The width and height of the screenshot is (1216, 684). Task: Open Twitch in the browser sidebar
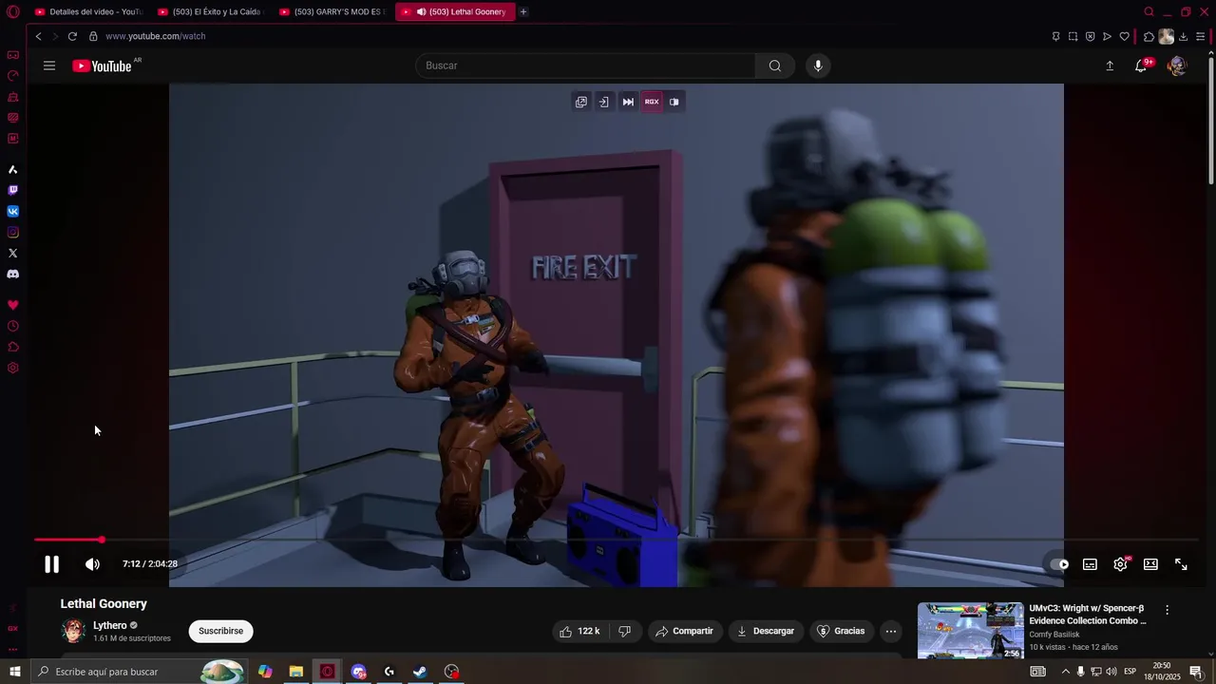(x=13, y=190)
